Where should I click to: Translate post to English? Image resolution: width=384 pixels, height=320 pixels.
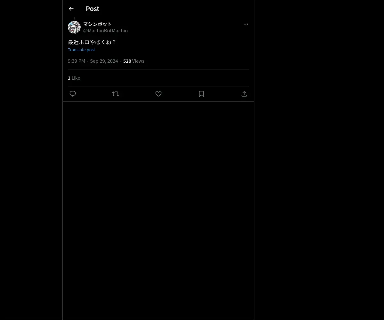click(81, 50)
